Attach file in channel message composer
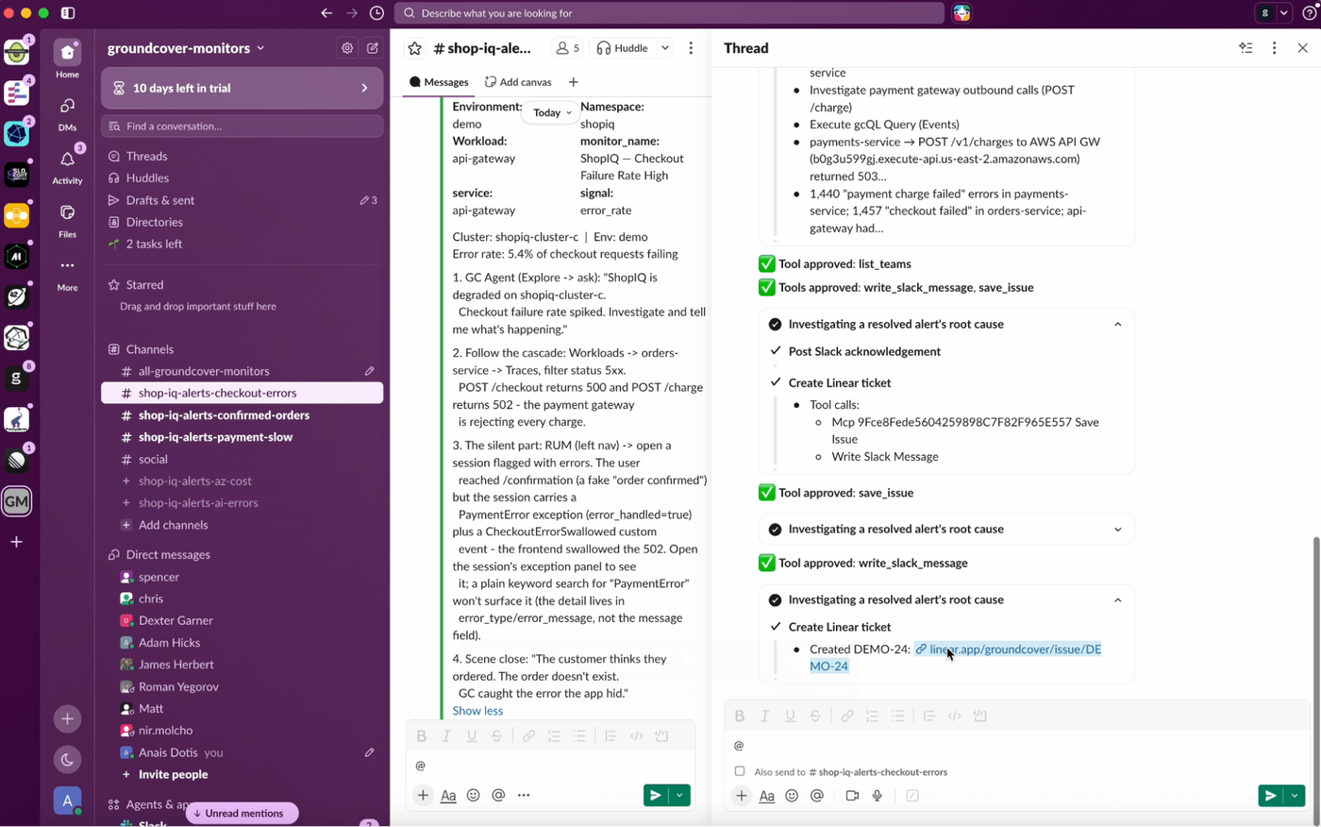1321x827 pixels. 423,796
